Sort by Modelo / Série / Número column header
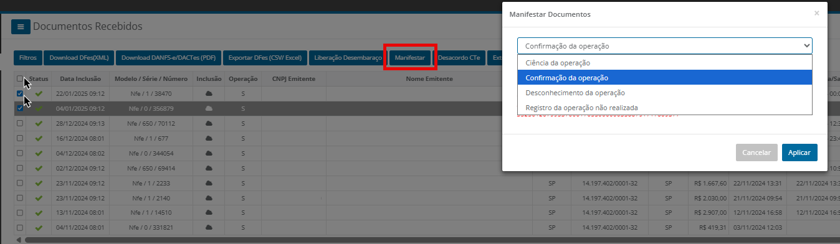The width and height of the screenshot is (840, 244). (150, 79)
